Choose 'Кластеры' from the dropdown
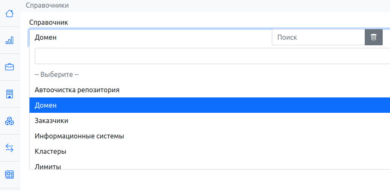This screenshot has height=191, width=390. (x=50, y=151)
